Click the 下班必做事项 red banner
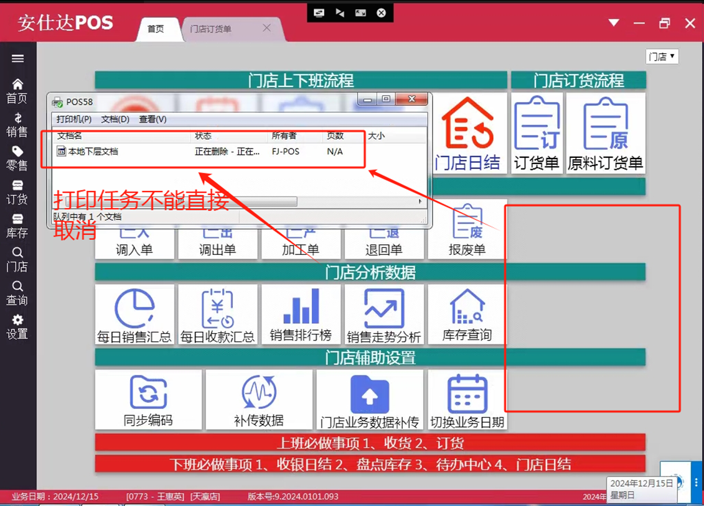 (370, 464)
